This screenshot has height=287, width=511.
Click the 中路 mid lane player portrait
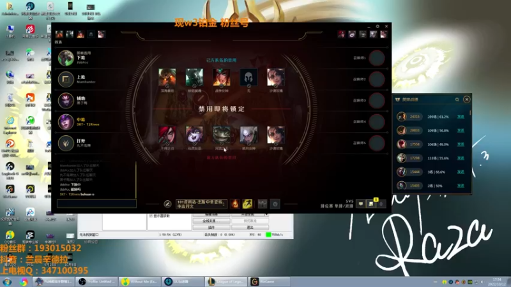66,122
